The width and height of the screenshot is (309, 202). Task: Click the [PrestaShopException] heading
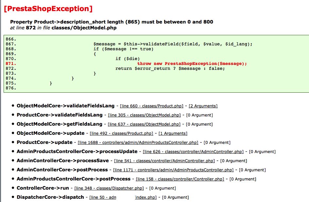pyautogui.click(x=48, y=9)
